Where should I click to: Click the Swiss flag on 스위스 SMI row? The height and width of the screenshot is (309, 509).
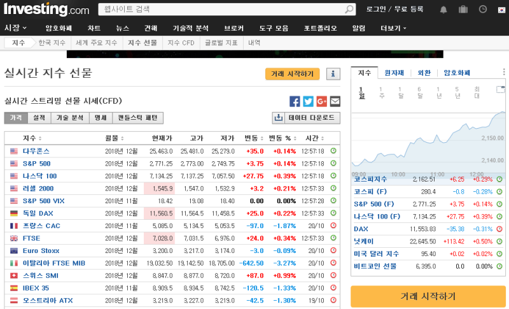pyautogui.click(x=14, y=275)
